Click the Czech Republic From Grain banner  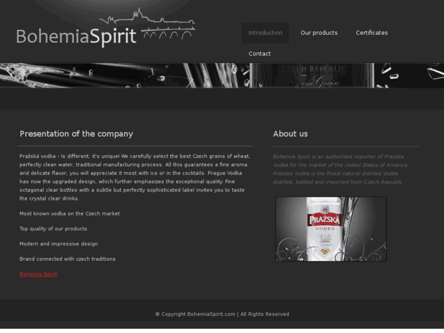click(x=313, y=75)
